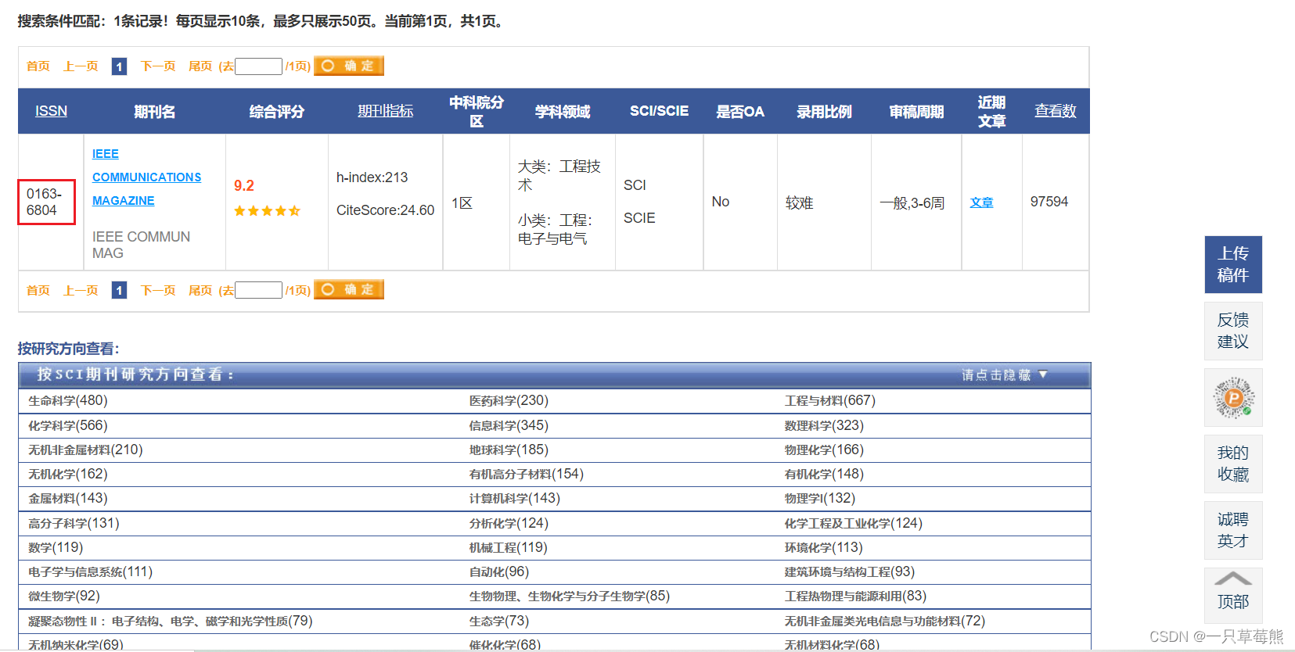Select page 1 in bottom pagination
The image size is (1295, 652).
[119, 290]
